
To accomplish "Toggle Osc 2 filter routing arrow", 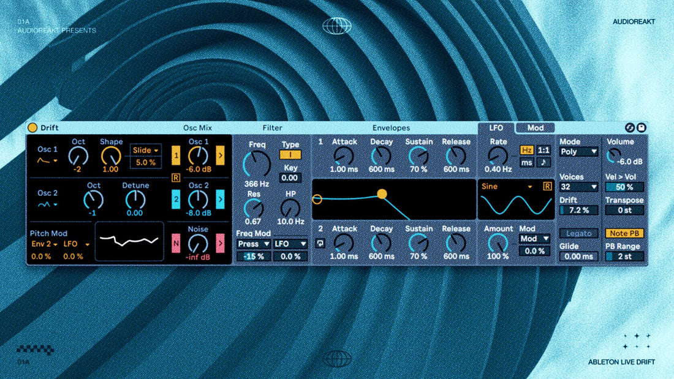I will point(220,200).
